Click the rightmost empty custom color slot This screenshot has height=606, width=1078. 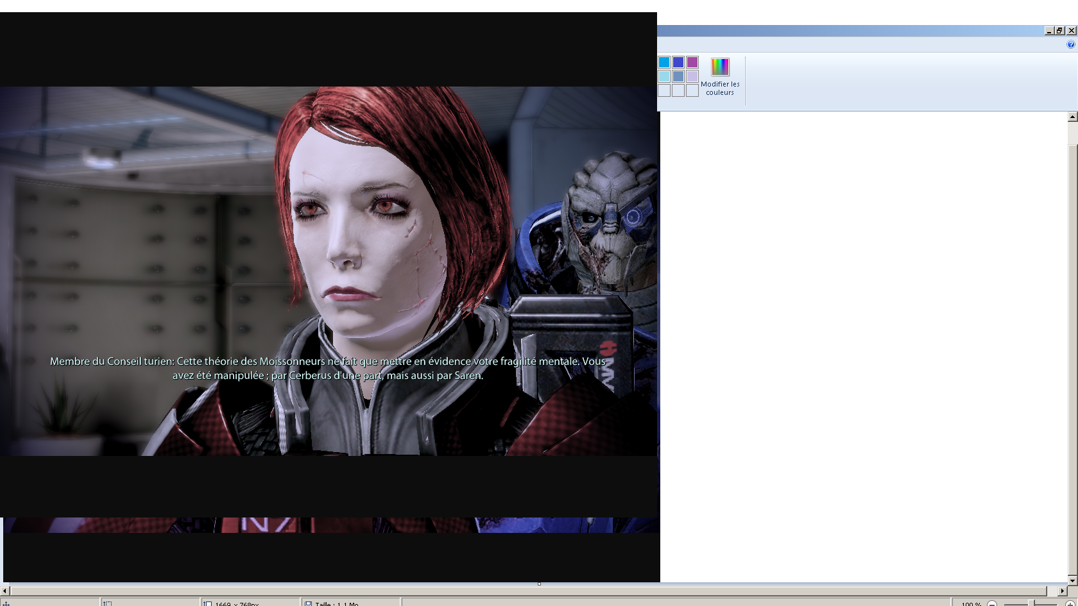click(x=692, y=90)
